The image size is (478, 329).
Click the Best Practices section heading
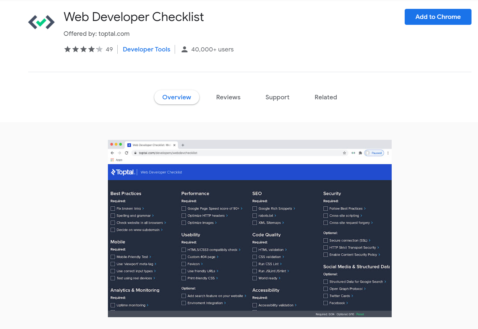tap(126, 193)
